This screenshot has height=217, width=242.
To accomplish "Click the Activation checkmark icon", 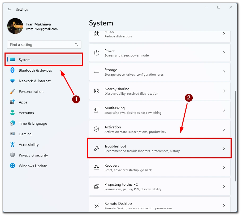I will tap(97, 129).
